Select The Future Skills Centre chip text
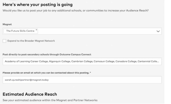Viewport: 171px width, 104px height. (20, 31)
